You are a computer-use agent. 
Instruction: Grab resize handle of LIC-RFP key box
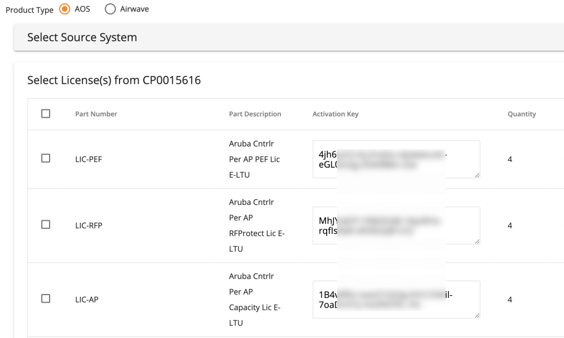pyautogui.click(x=477, y=241)
